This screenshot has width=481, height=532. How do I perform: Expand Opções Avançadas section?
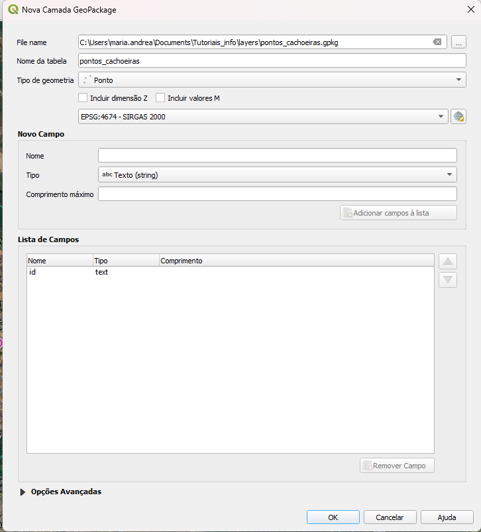click(23, 492)
